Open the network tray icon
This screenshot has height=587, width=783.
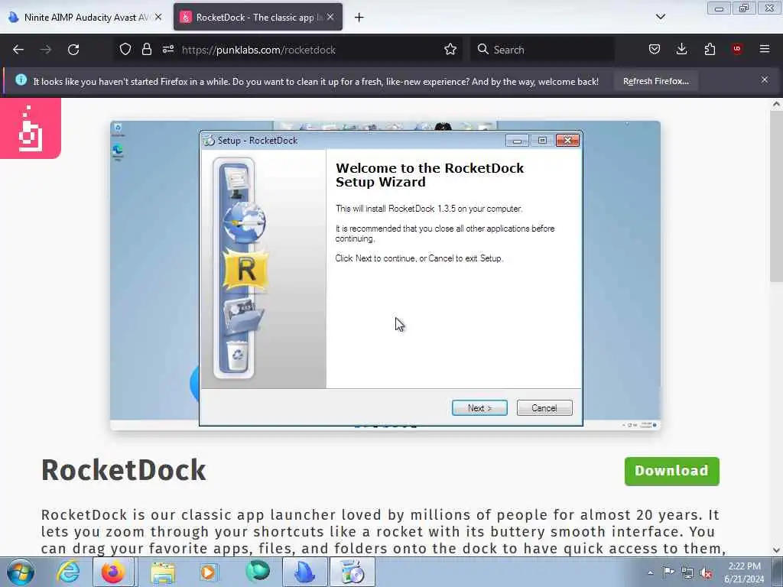click(687, 573)
